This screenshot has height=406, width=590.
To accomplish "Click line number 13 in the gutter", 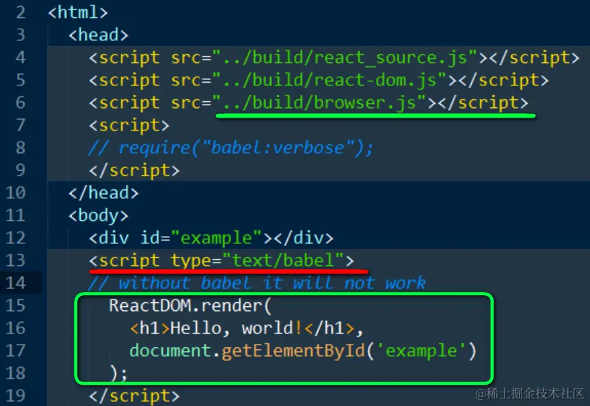I will pyautogui.click(x=16, y=260).
